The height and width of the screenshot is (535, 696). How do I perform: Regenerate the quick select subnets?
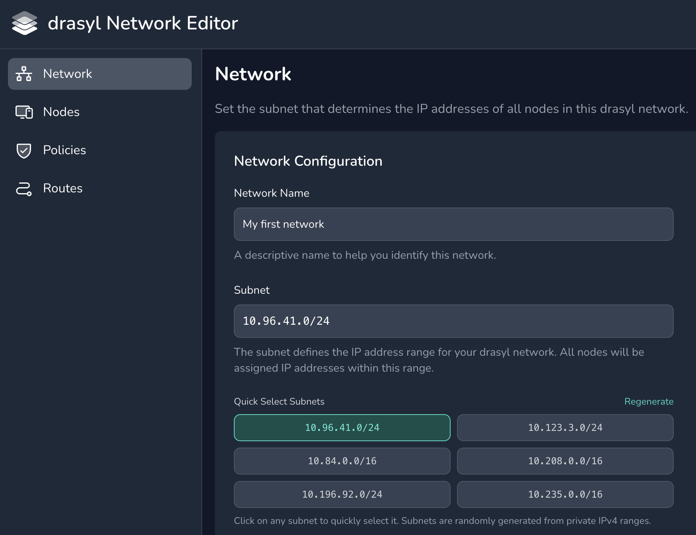coord(648,401)
